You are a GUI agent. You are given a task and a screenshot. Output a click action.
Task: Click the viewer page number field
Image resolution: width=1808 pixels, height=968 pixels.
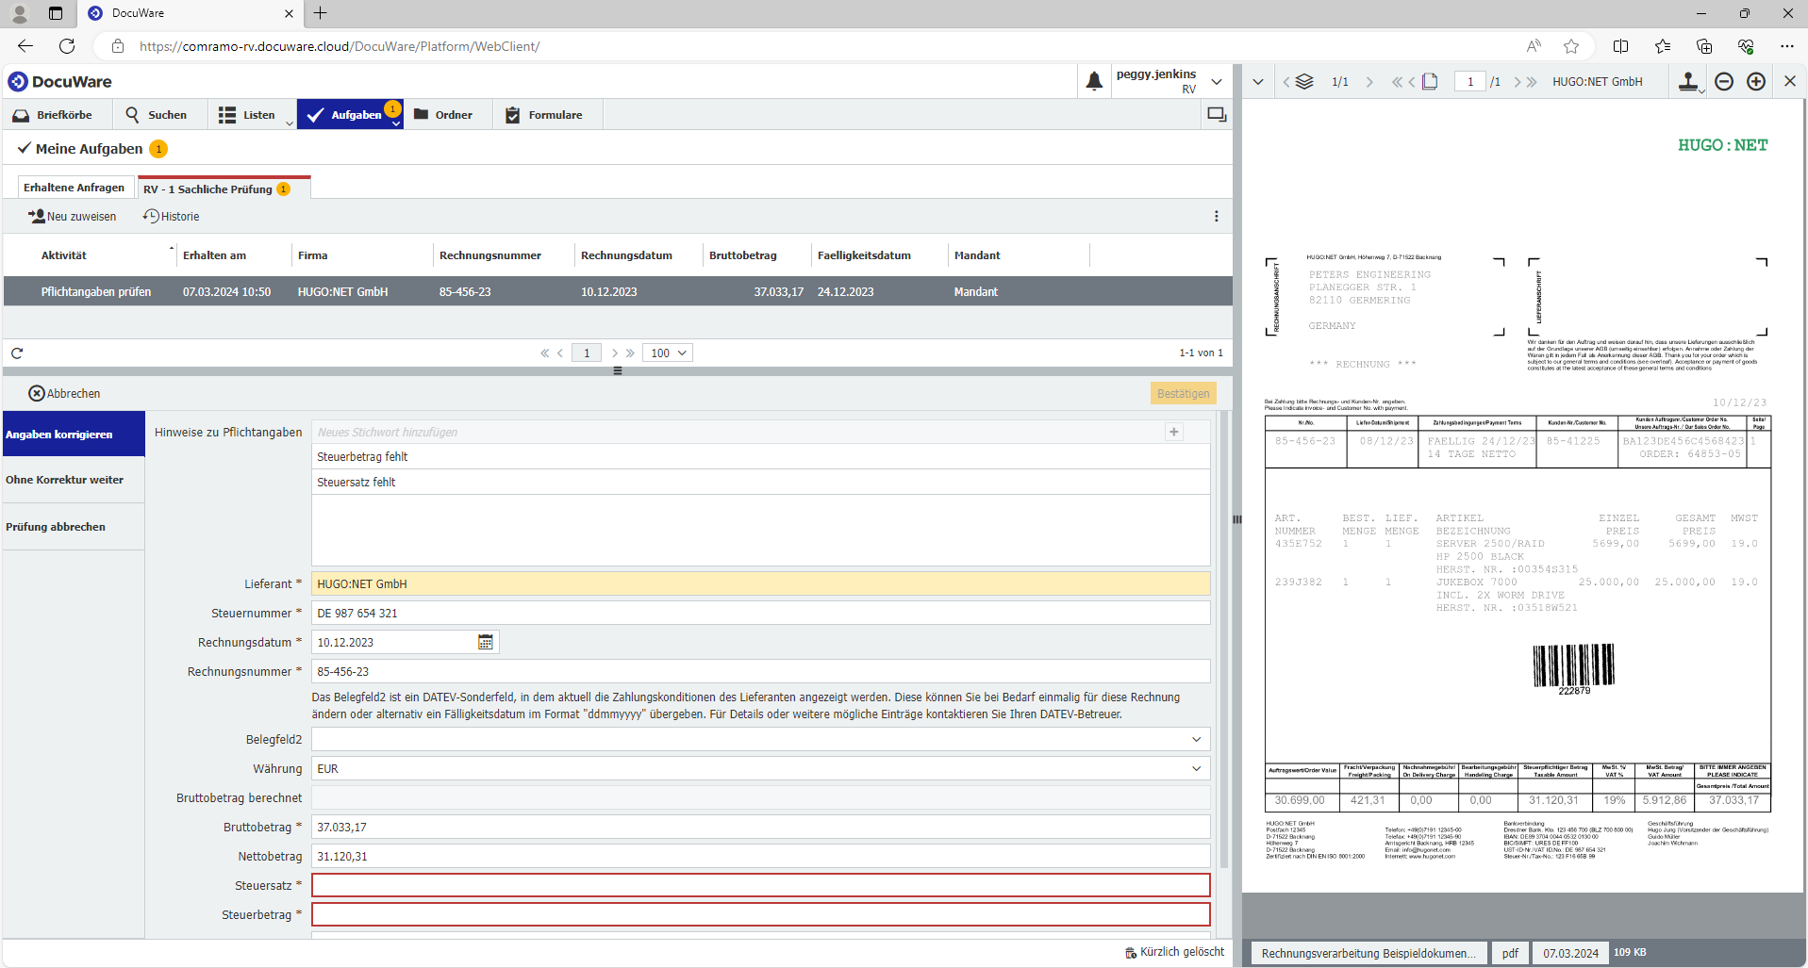pos(1470,82)
